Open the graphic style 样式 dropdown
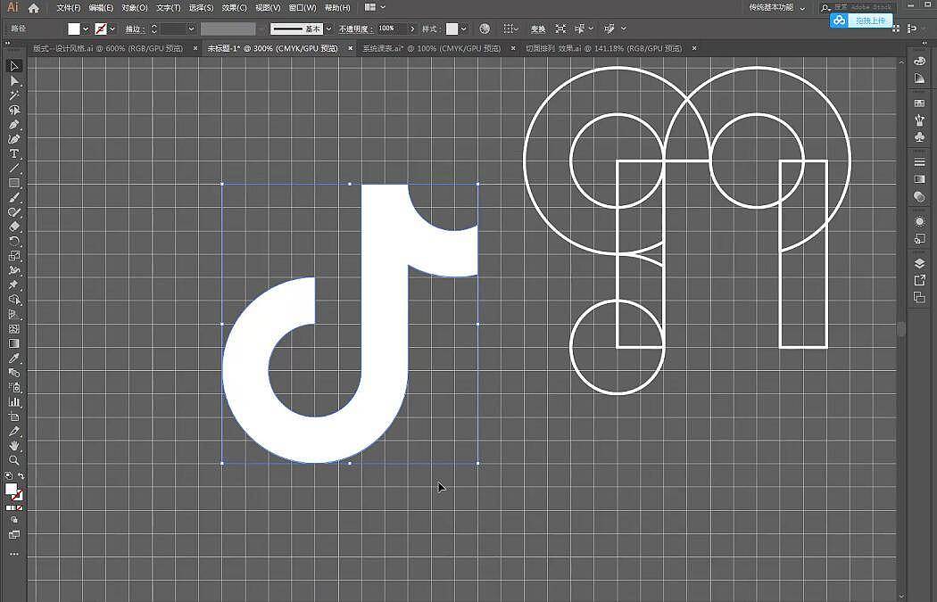The height and width of the screenshot is (602, 937). click(464, 29)
